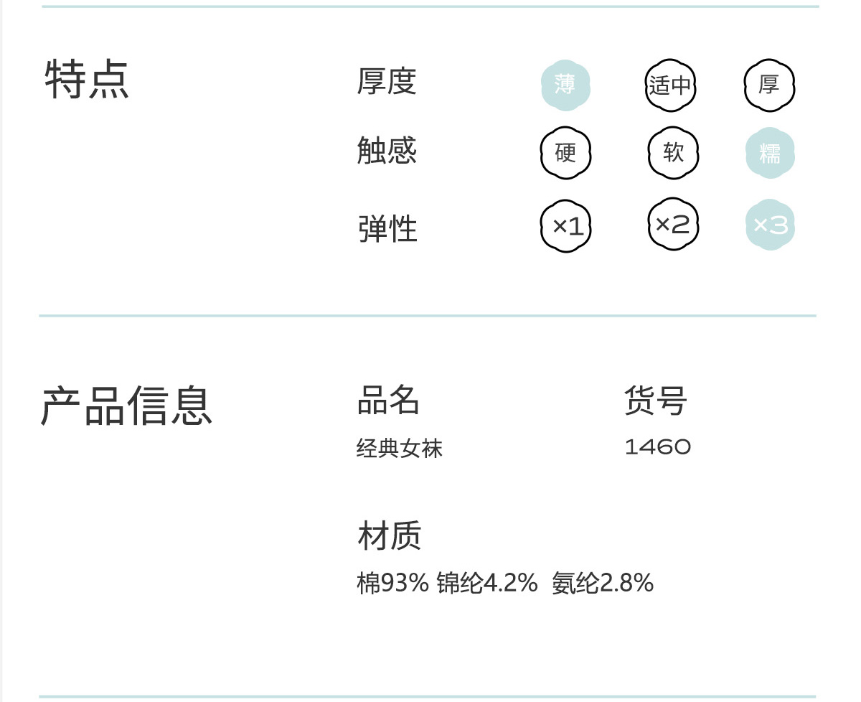
Task: Select the material text 棉93% 锦纶4.2%
Action: (x=447, y=582)
